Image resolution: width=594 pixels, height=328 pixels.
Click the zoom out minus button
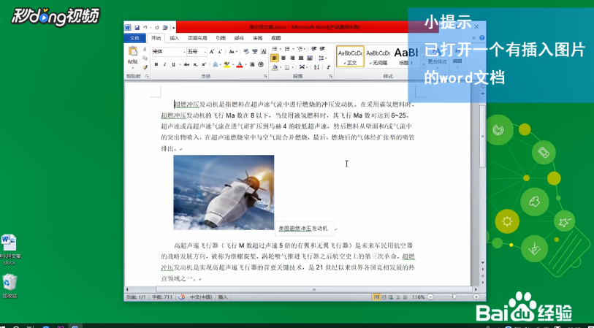click(430, 297)
